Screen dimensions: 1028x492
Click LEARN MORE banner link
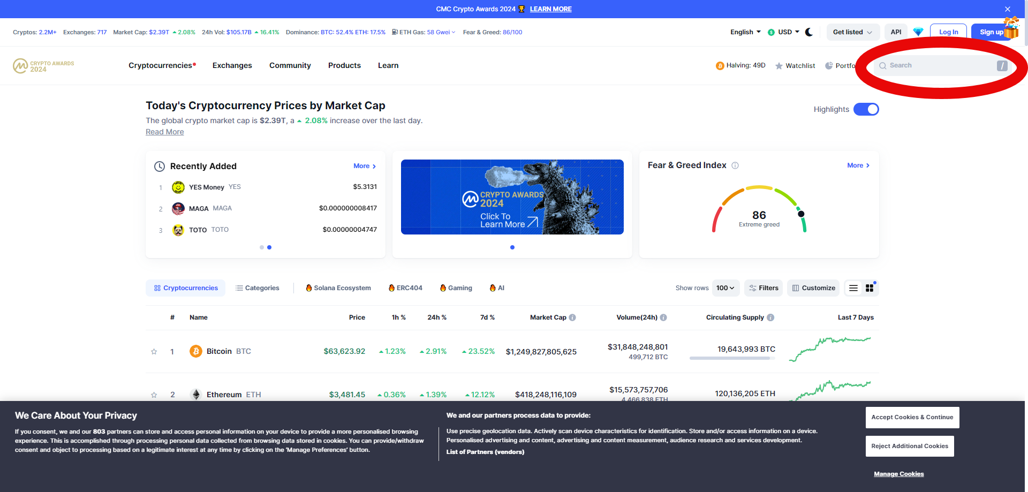click(550, 9)
